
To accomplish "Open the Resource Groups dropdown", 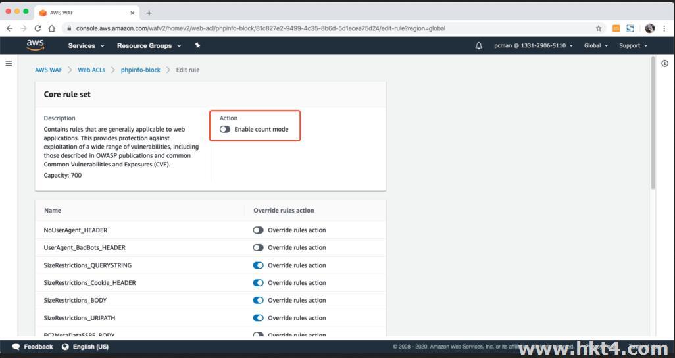I will 149,45.
